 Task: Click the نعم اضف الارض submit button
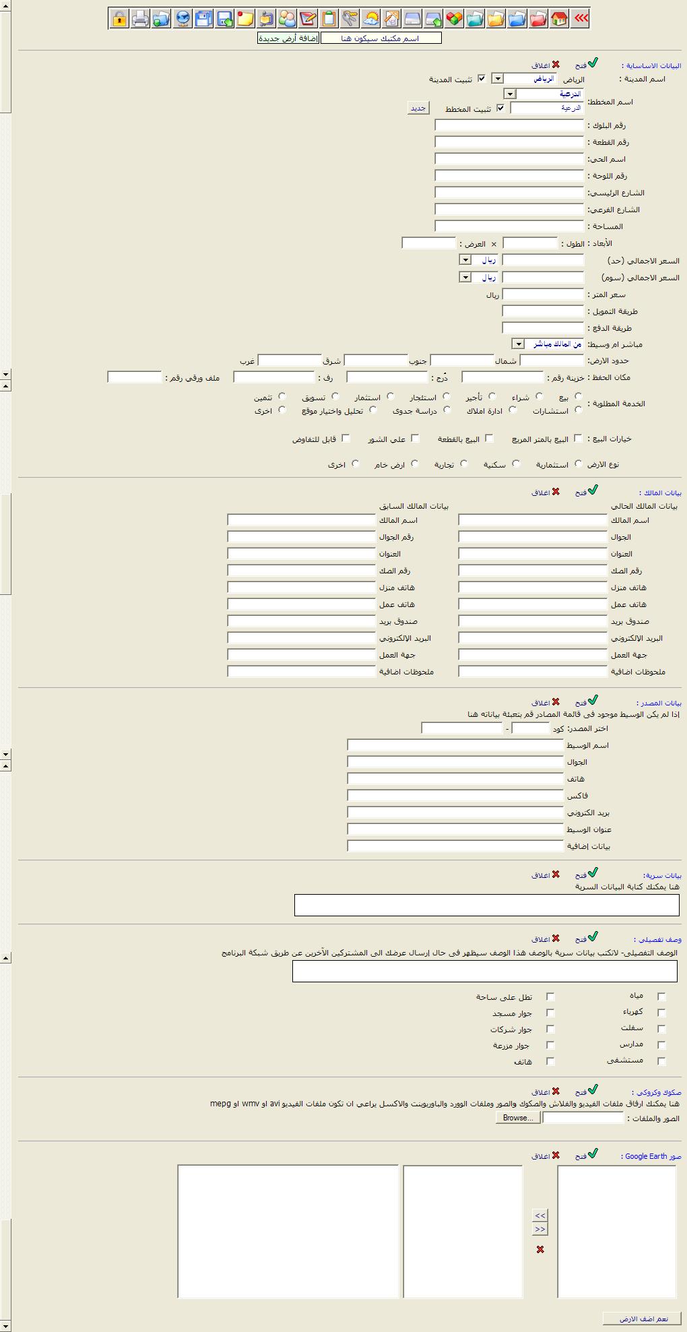point(642,1319)
